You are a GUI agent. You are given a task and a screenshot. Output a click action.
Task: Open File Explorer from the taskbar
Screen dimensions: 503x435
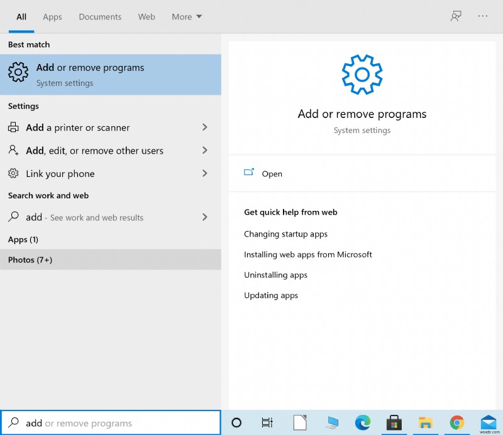(x=426, y=422)
